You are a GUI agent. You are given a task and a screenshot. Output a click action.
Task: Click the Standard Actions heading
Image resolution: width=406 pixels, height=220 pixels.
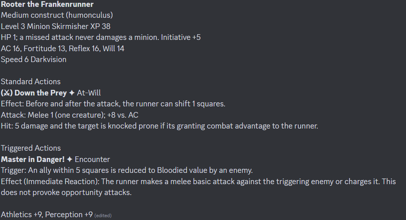31,81
